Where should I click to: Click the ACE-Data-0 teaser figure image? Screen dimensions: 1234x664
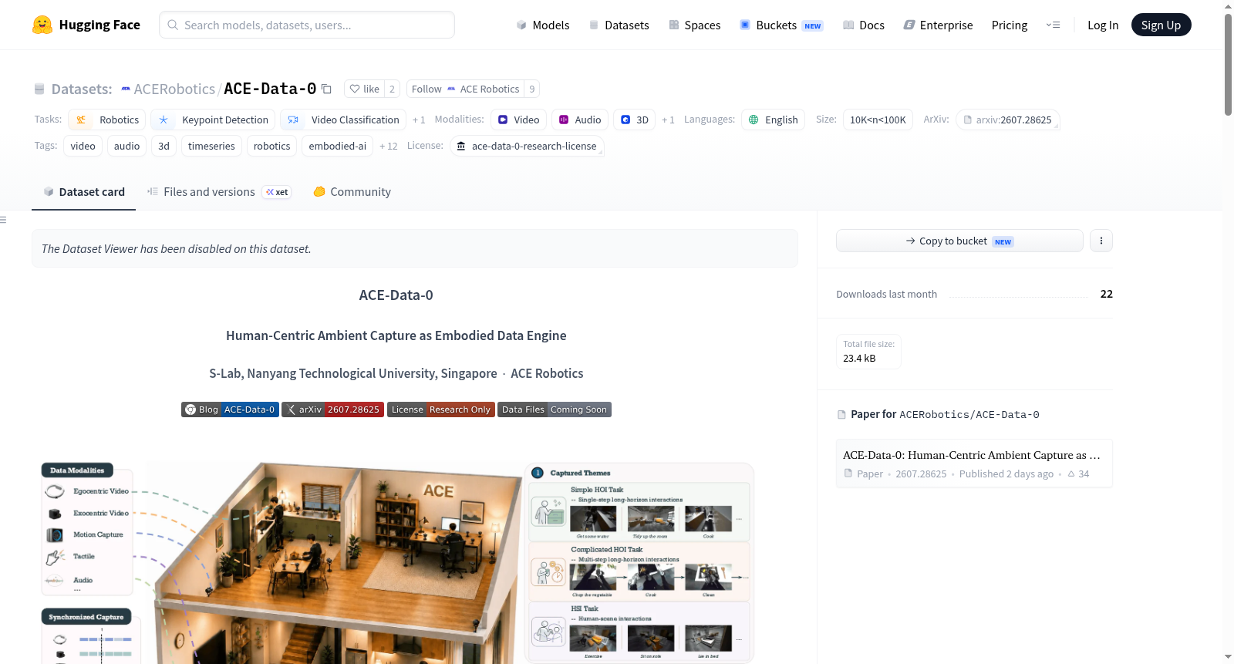396,561
